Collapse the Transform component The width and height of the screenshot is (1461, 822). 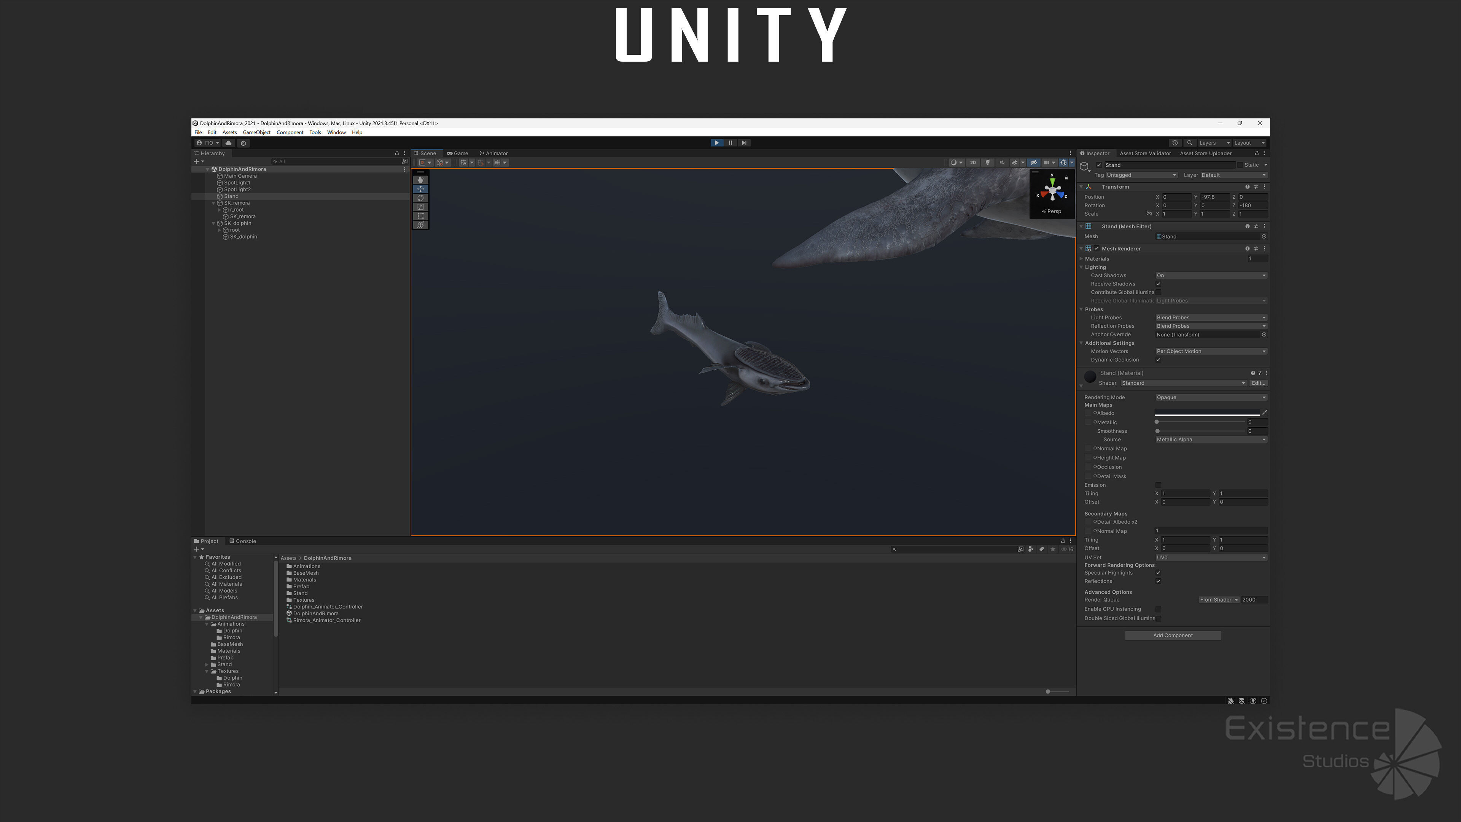(1082, 186)
